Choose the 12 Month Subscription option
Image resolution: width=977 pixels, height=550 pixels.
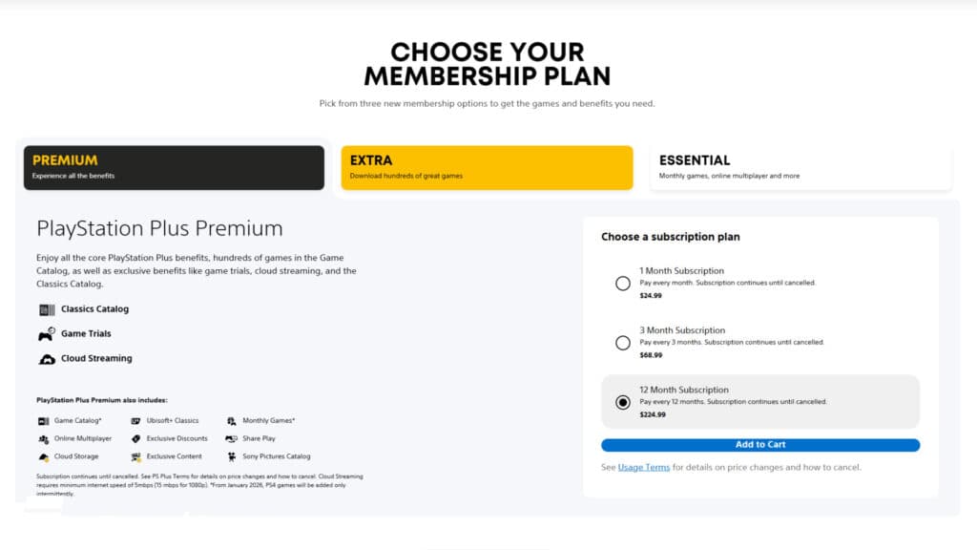point(622,403)
